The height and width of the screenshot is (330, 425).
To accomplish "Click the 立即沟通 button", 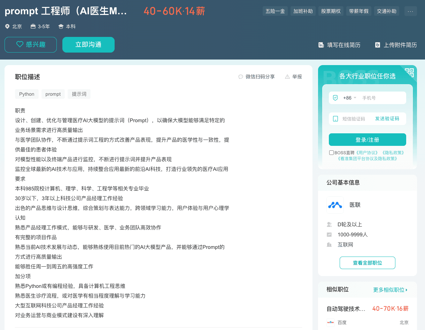I will coord(88,45).
